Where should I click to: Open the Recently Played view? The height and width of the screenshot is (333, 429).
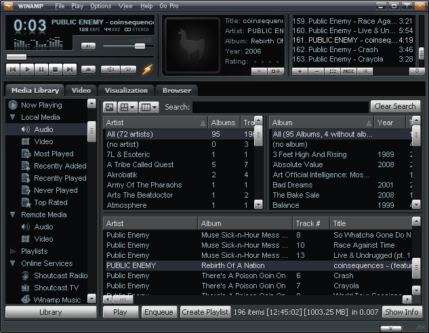click(60, 178)
